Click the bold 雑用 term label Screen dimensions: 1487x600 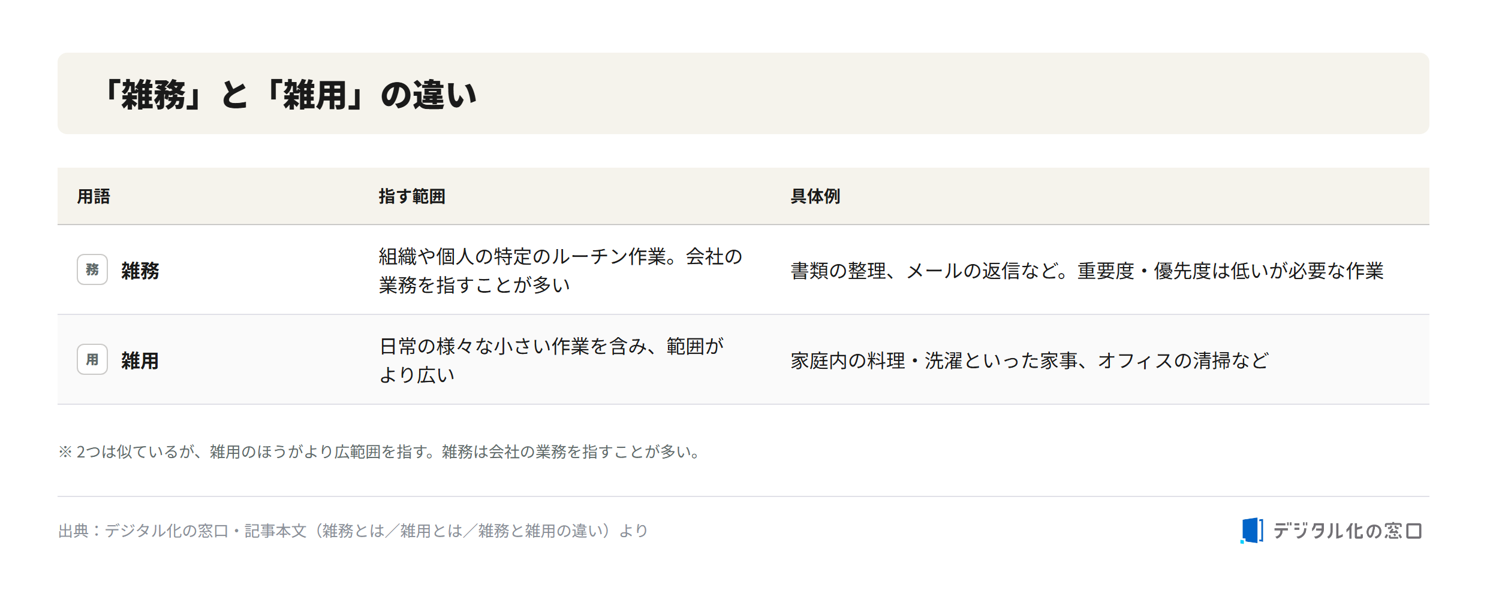[140, 360]
